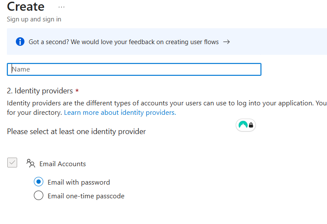The image size is (327, 224).
Task: Open Learn more about identity providers link
Action: [x=120, y=113]
